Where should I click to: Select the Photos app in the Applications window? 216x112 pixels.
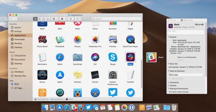click(78, 40)
